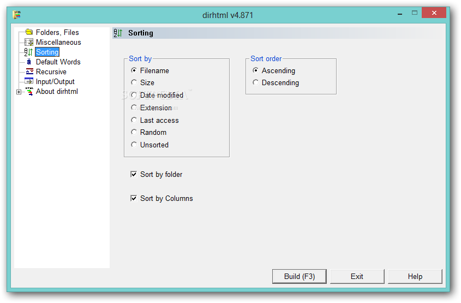461x303 pixels.
Task: Open Help with the Help button
Action: point(415,277)
